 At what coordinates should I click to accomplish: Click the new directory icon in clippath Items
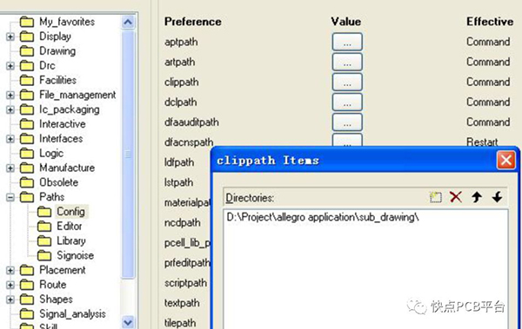pos(436,197)
